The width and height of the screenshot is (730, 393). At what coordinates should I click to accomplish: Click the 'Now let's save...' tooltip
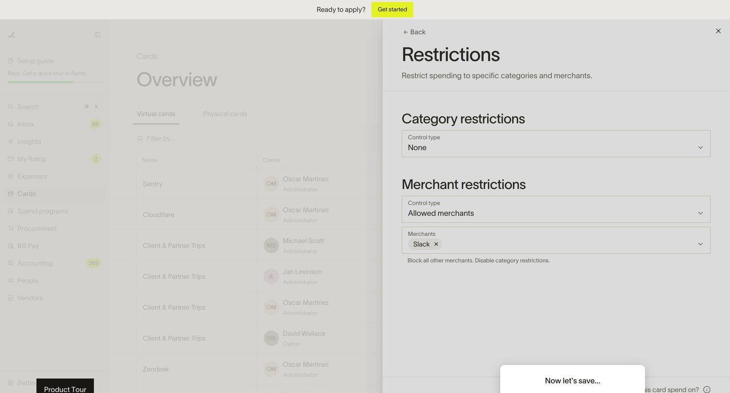point(573,379)
